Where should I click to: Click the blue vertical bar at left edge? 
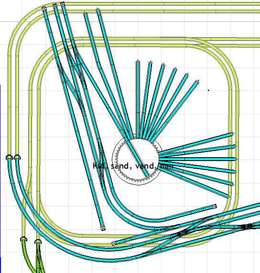pyautogui.click(x=0, y=179)
